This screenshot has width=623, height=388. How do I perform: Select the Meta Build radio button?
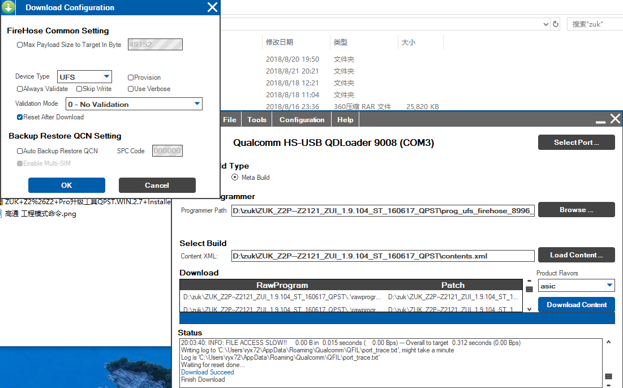[235, 177]
